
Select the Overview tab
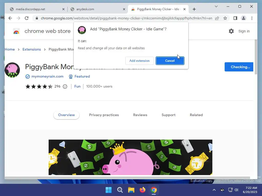click(x=66, y=115)
